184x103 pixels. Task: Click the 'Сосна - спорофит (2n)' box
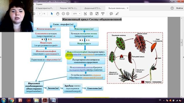click(x=63, y=24)
